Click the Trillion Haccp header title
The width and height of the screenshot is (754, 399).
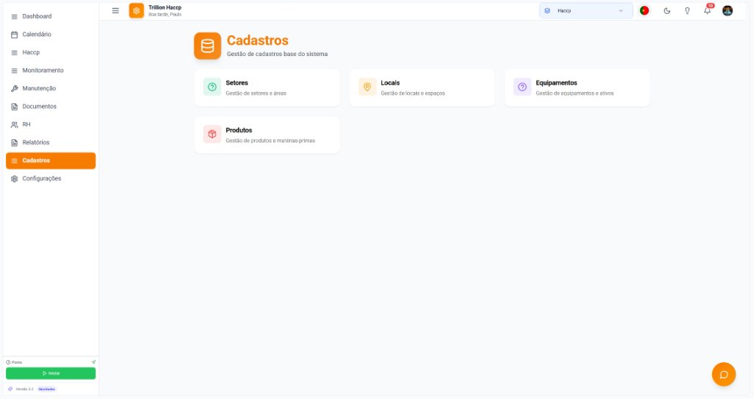[165, 7]
